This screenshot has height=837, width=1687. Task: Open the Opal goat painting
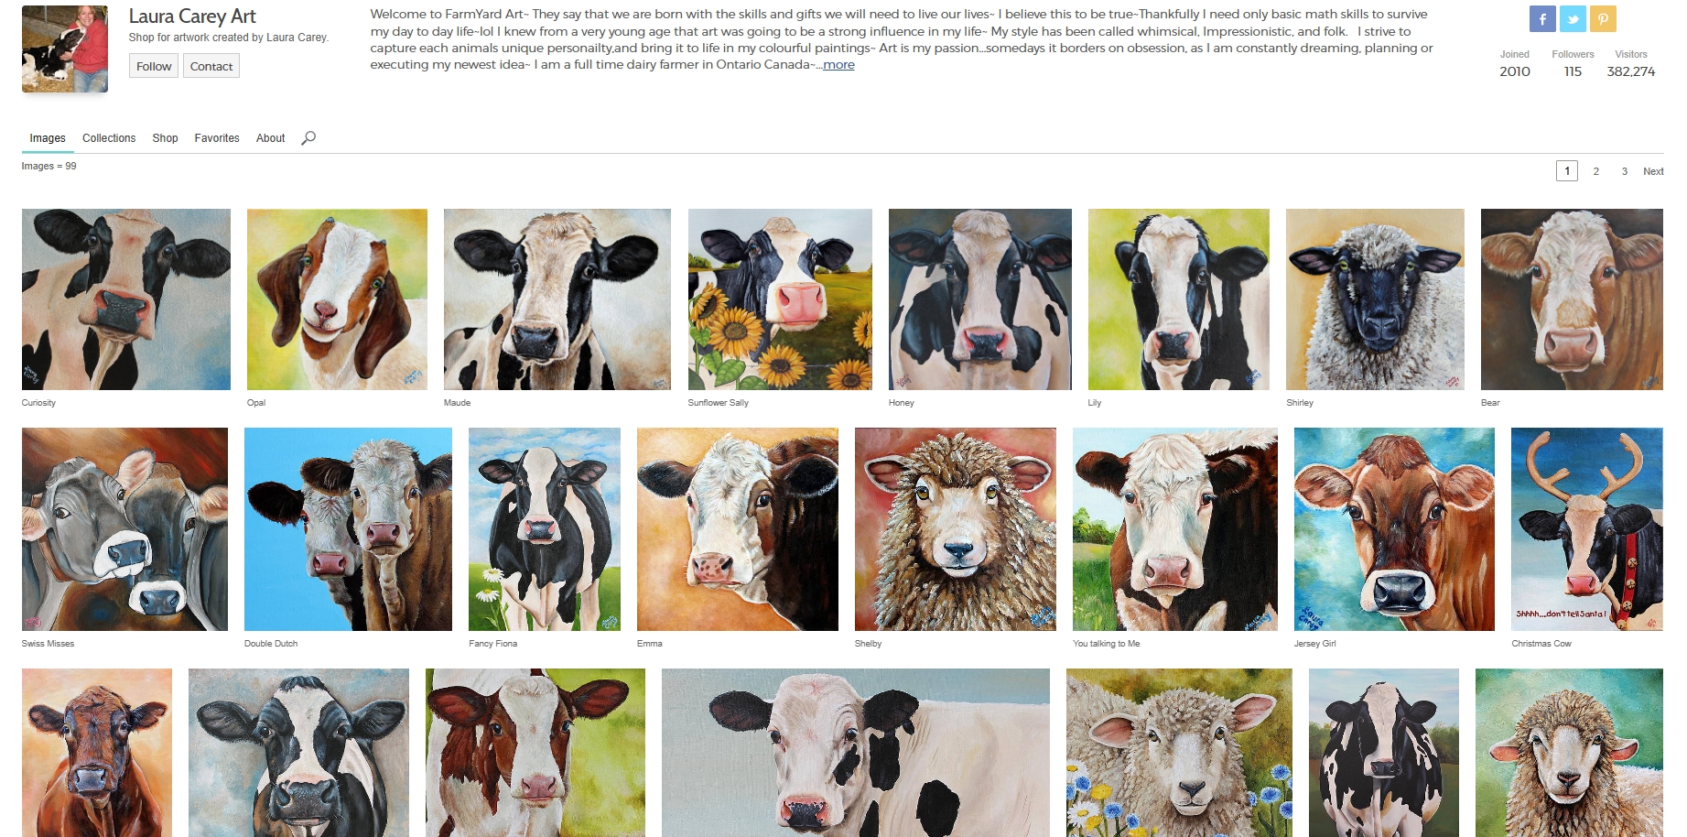coord(337,299)
